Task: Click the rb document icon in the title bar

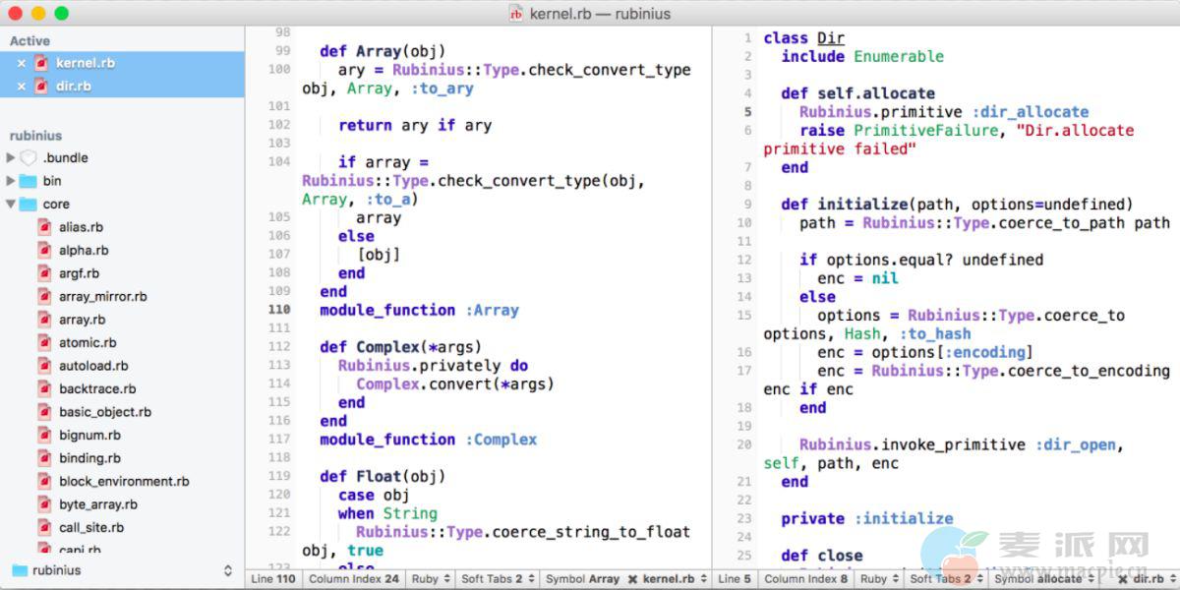Action: [x=516, y=14]
